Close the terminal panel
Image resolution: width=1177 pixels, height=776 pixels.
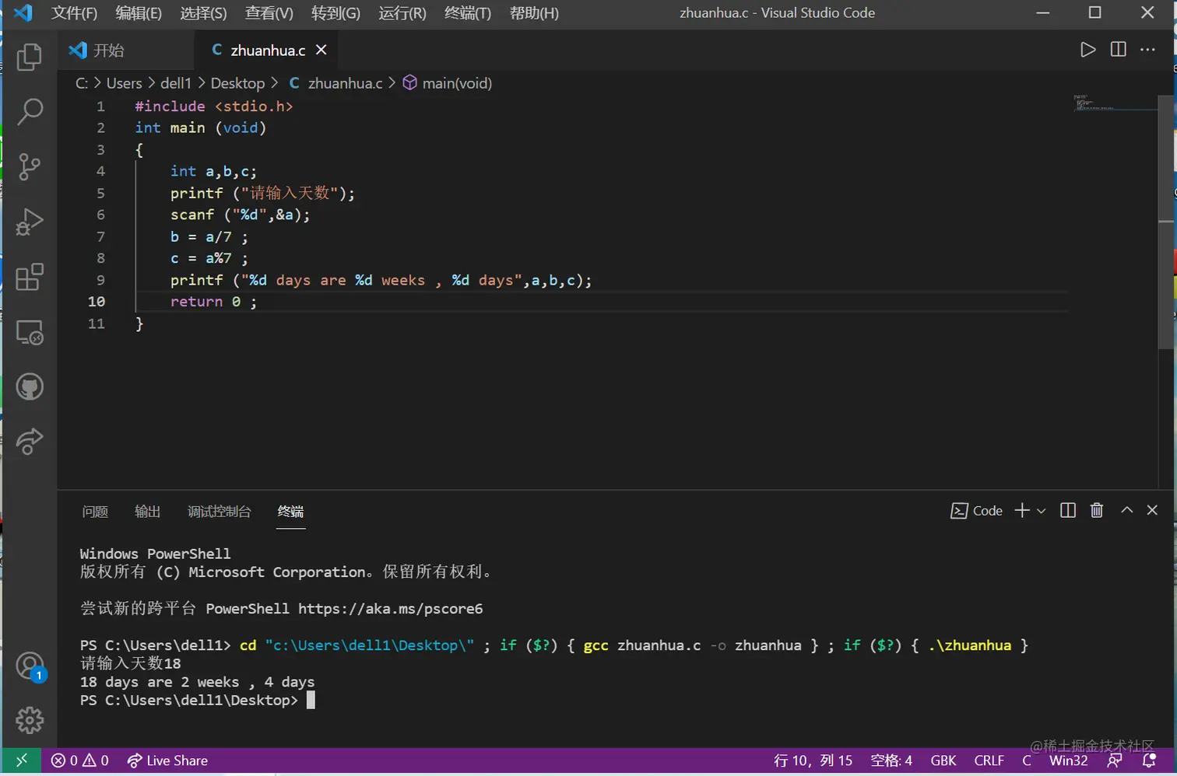1152,510
